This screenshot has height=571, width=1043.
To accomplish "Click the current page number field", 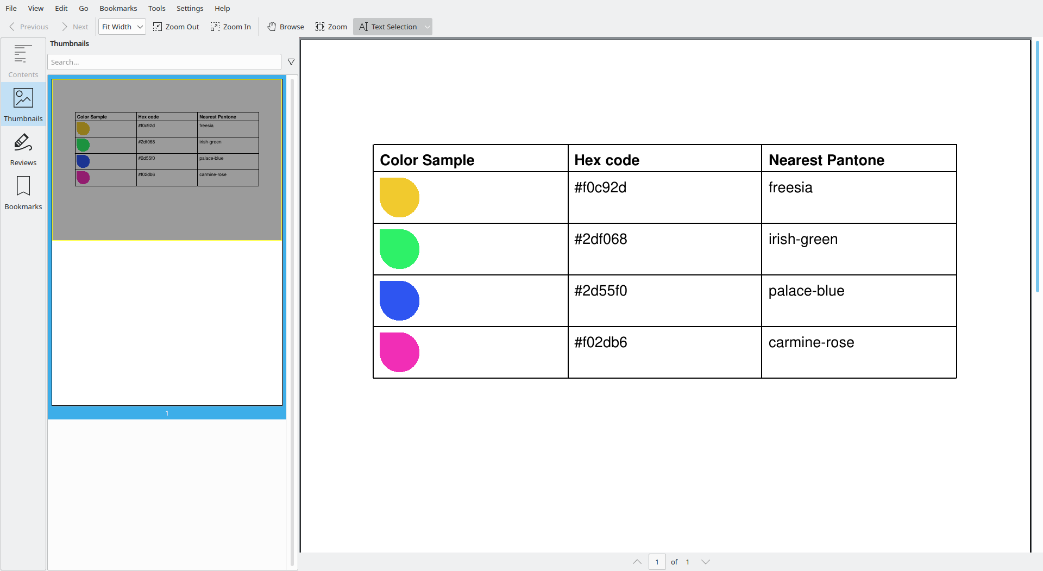I will pyautogui.click(x=657, y=562).
